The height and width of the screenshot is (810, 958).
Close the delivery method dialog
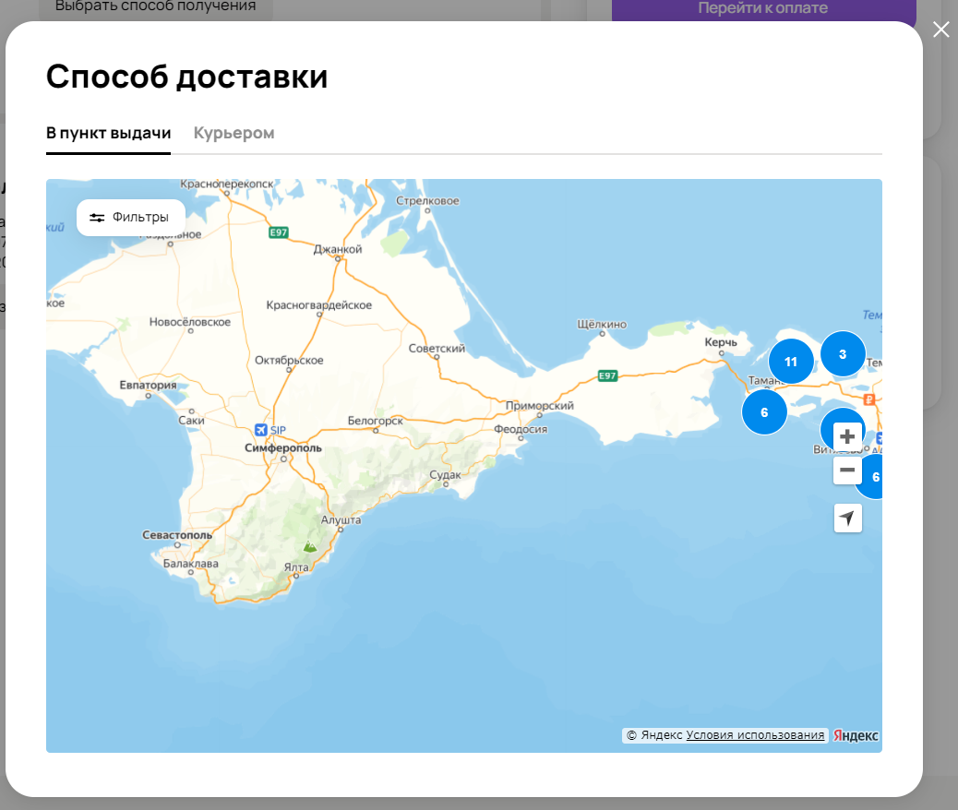[x=940, y=30]
